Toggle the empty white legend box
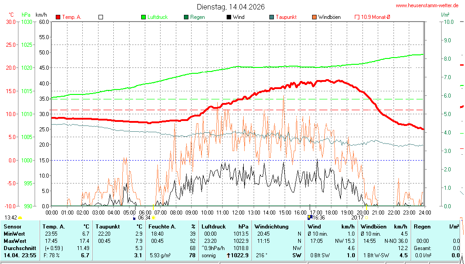The width and height of the screenshot is (465, 264). pos(101,17)
